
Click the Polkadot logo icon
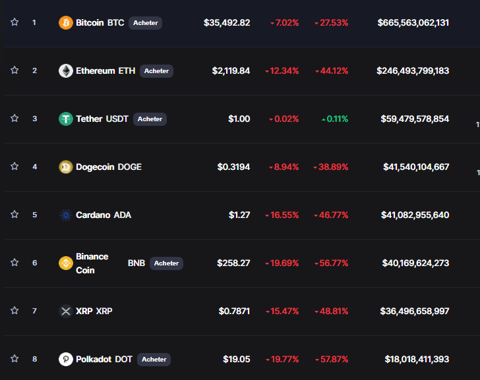point(65,359)
